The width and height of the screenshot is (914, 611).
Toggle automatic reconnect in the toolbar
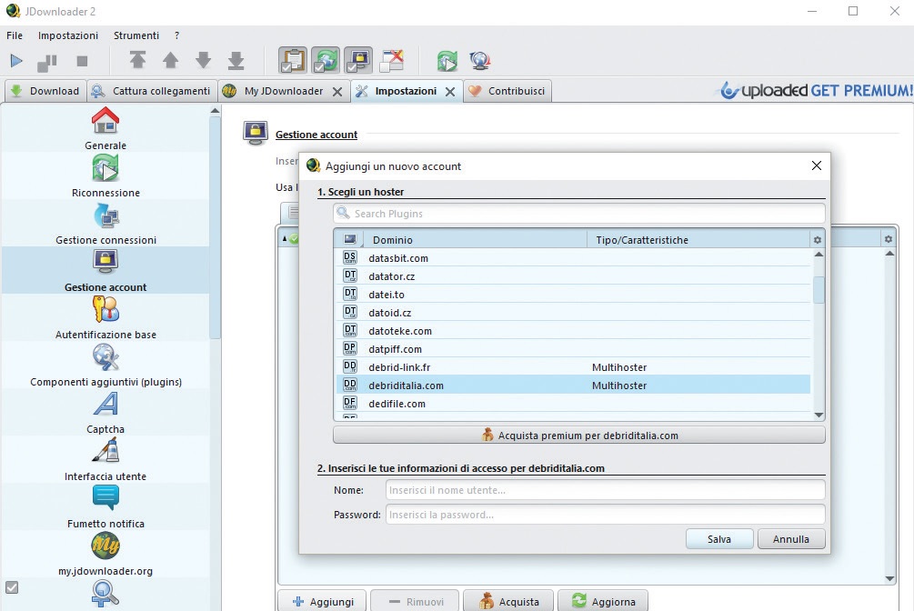(326, 60)
